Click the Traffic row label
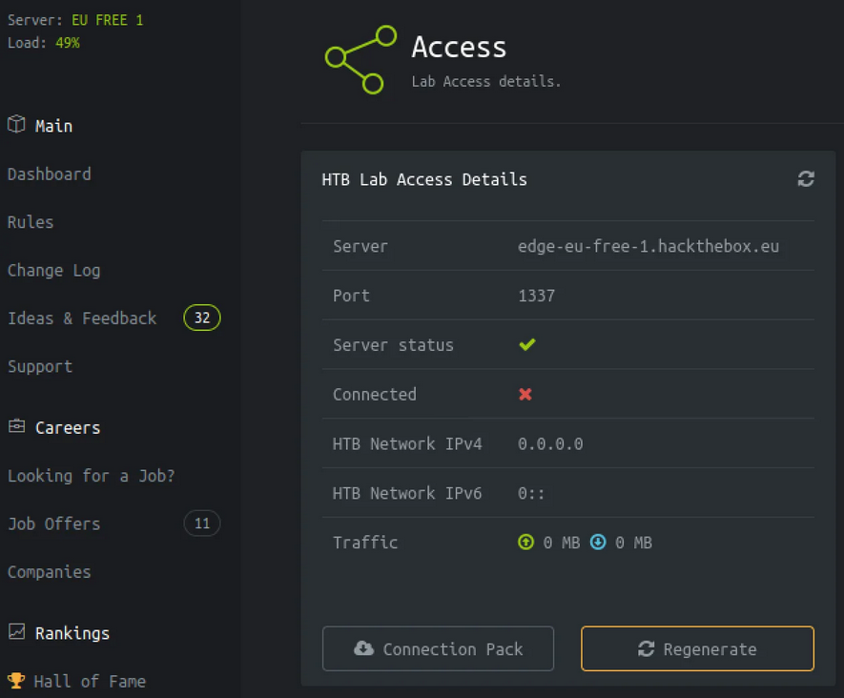The height and width of the screenshot is (698, 844). pyautogui.click(x=365, y=543)
